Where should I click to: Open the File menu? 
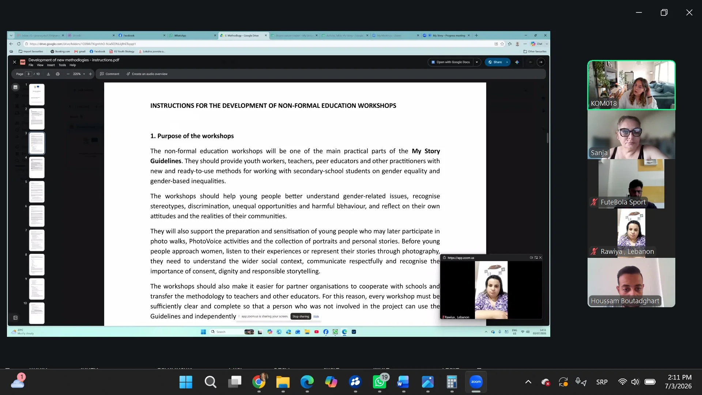click(31, 65)
